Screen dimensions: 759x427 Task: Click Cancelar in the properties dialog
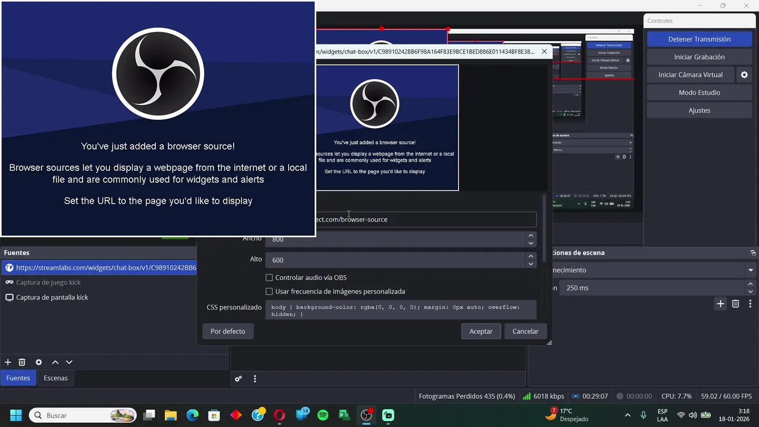[x=525, y=332]
